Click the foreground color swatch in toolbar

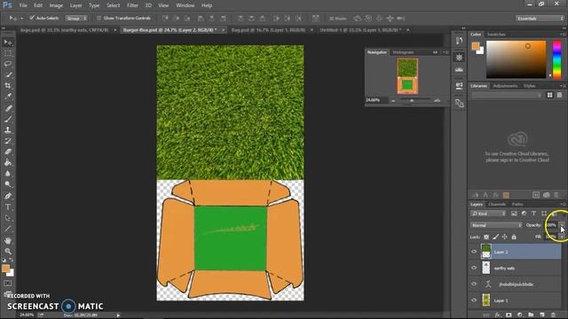point(5,268)
